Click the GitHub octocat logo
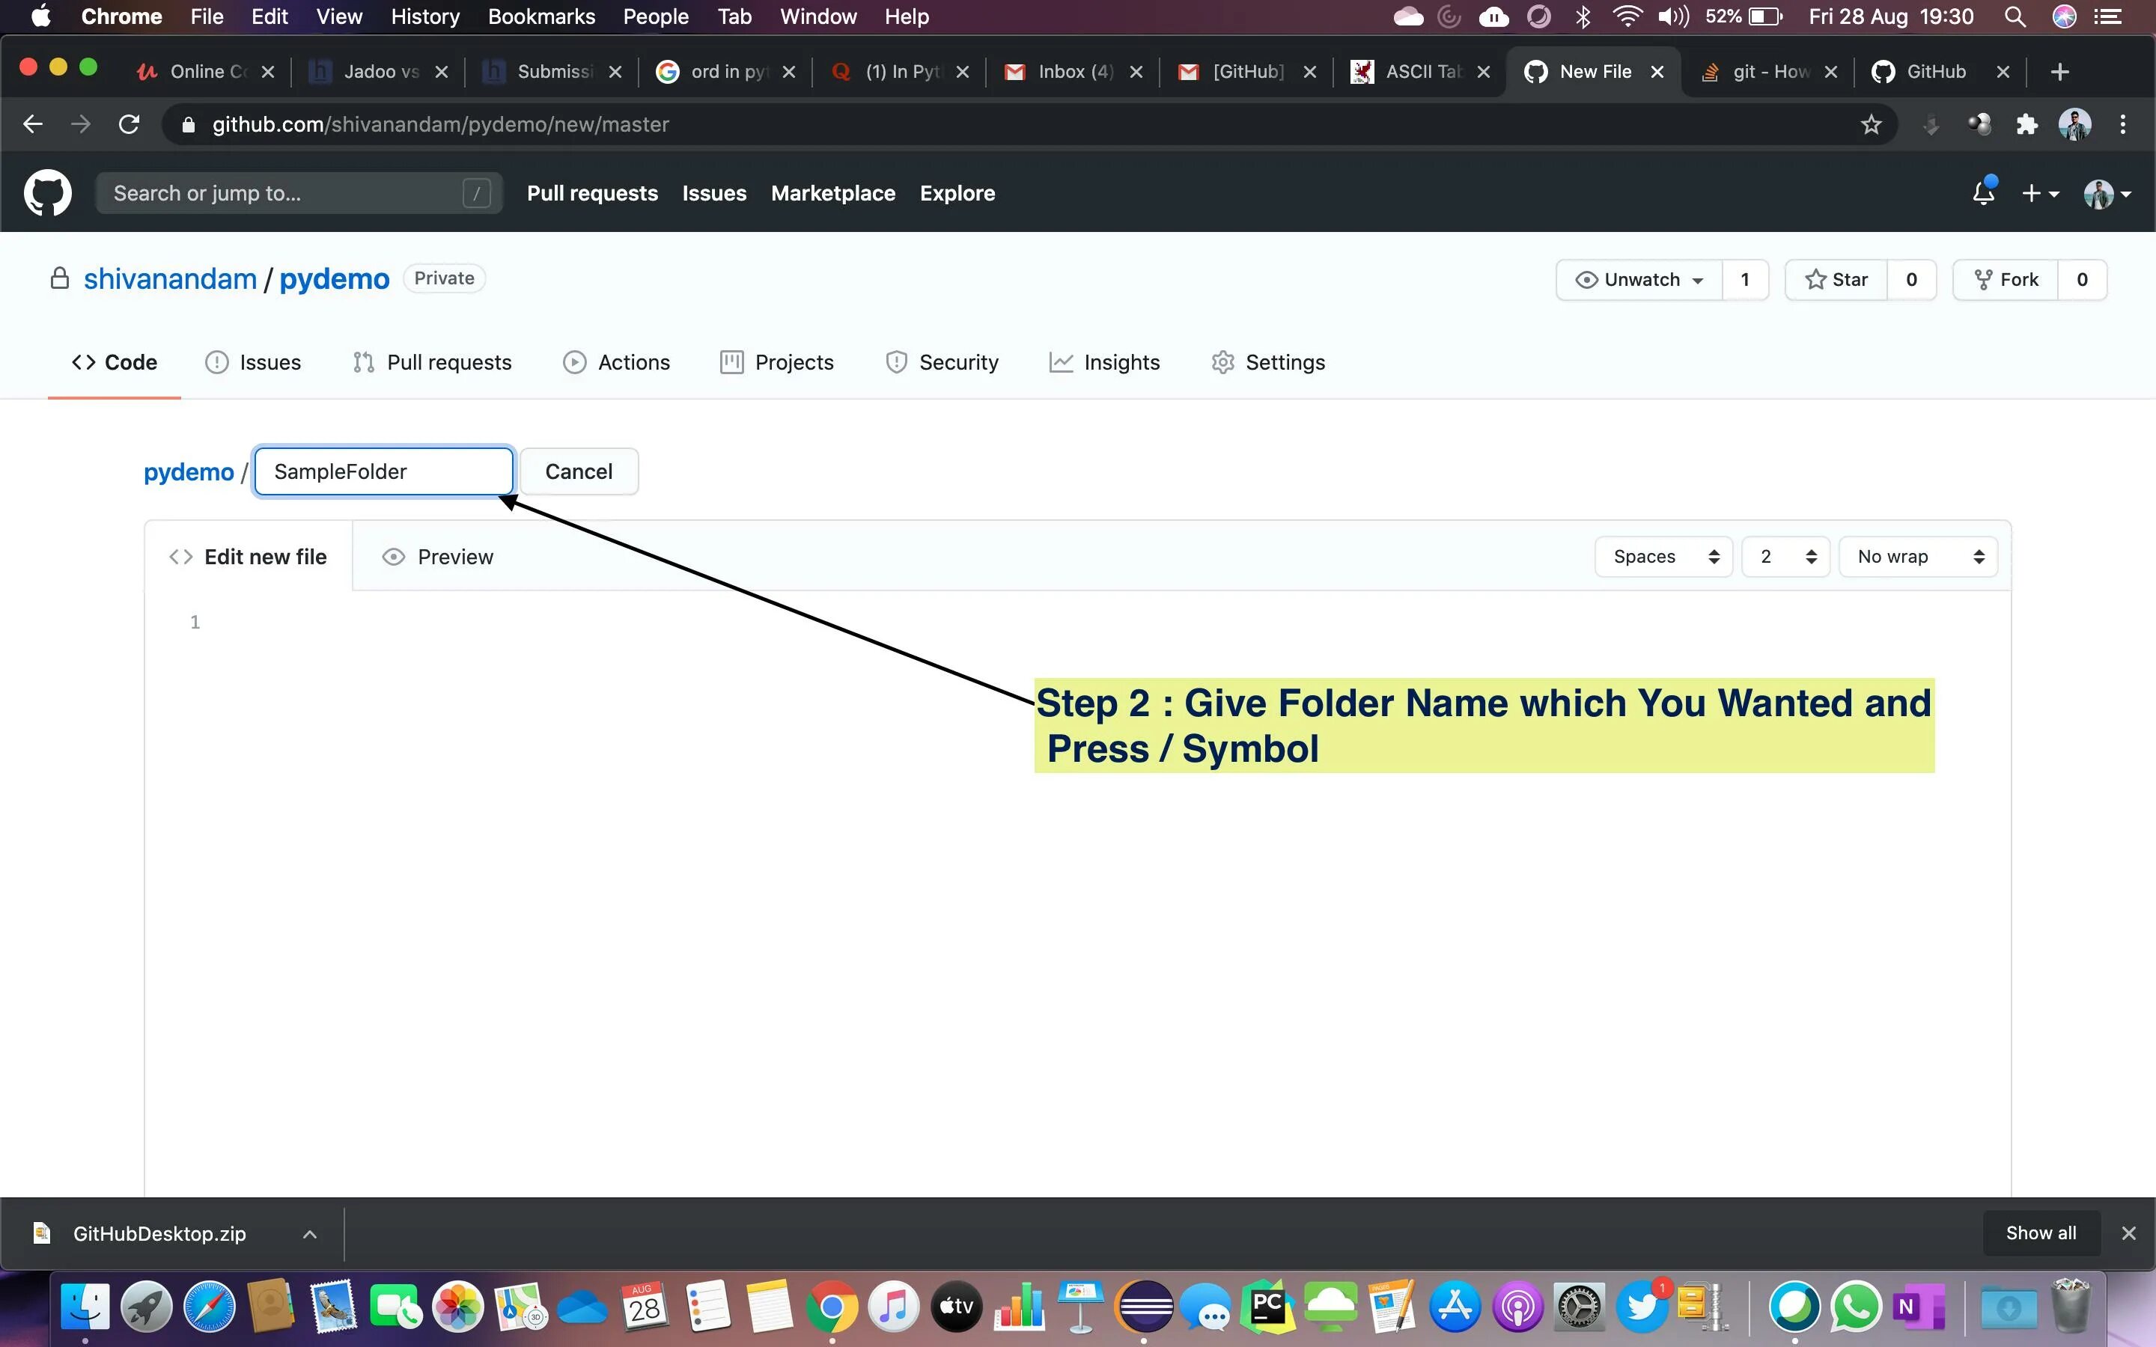This screenshot has height=1347, width=2156. (x=47, y=192)
